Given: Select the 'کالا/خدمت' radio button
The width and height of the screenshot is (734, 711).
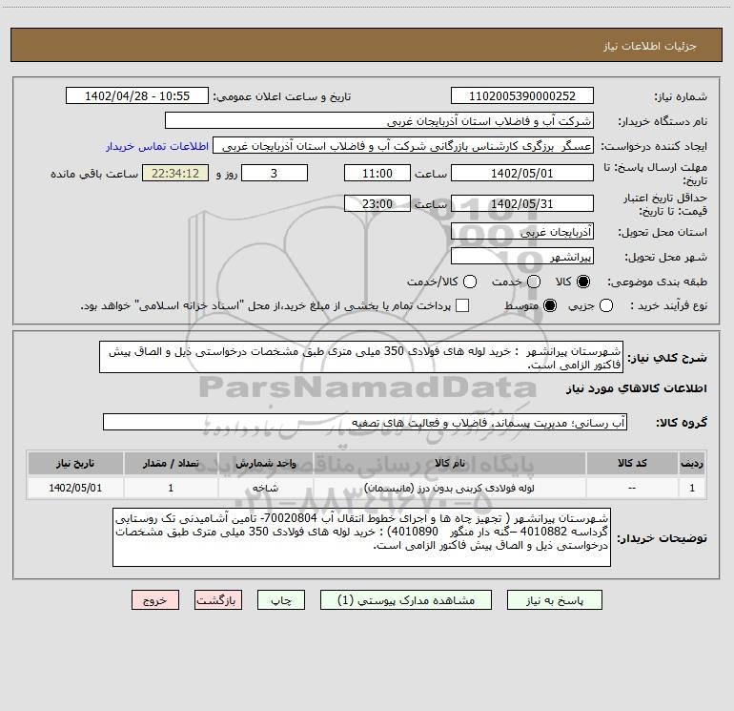Looking at the screenshot, I should click(470, 282).
